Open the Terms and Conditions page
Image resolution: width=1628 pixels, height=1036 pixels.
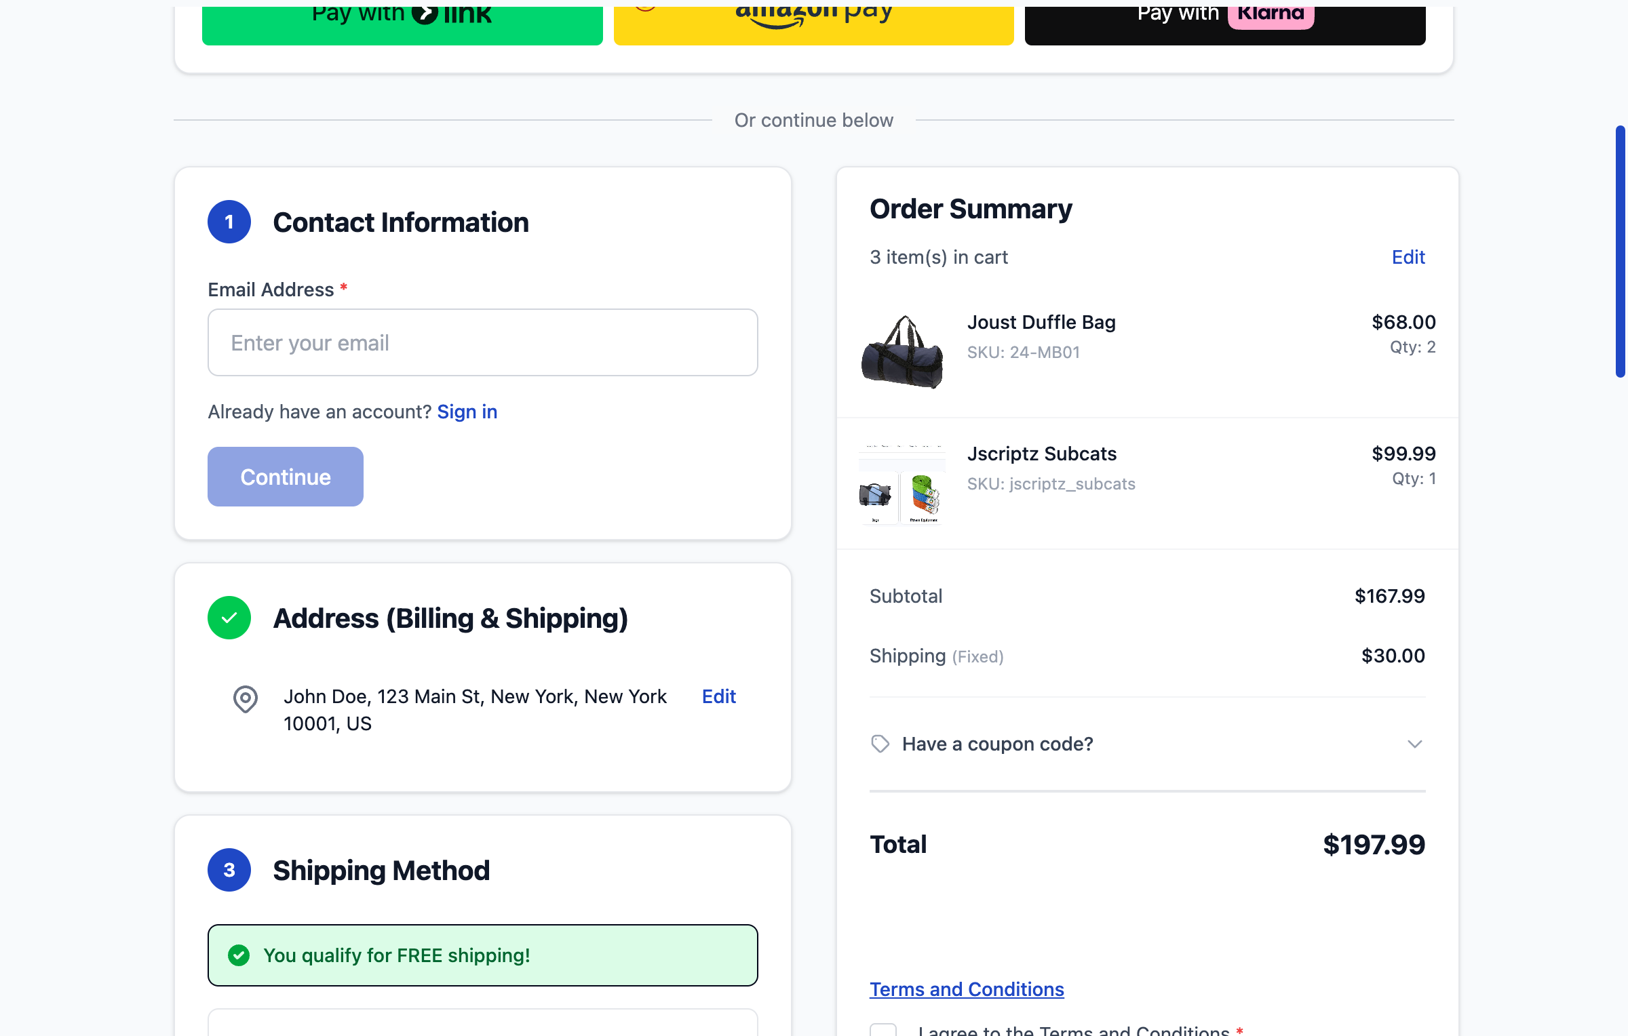tap(967, 989)
